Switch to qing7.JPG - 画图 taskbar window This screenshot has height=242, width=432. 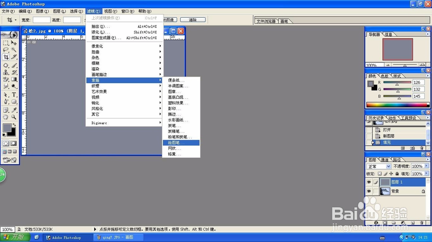(118, 237)
